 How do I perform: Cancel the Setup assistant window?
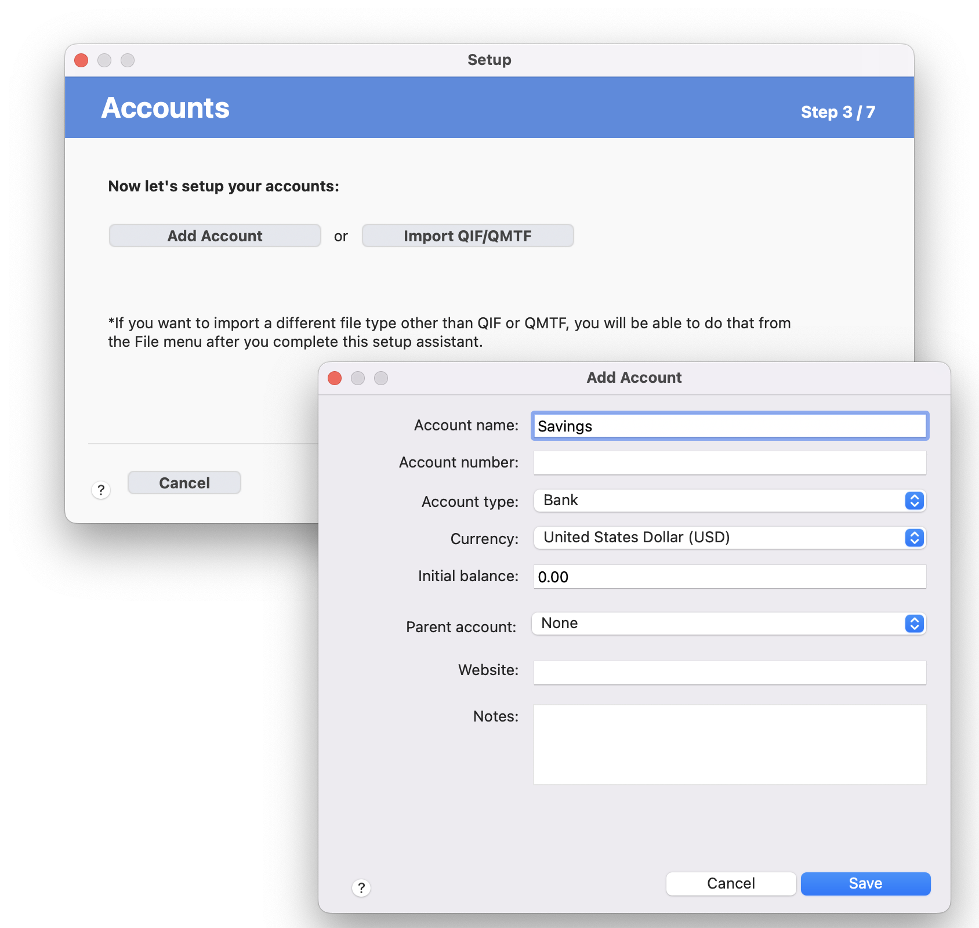click(x=184, y=483)
